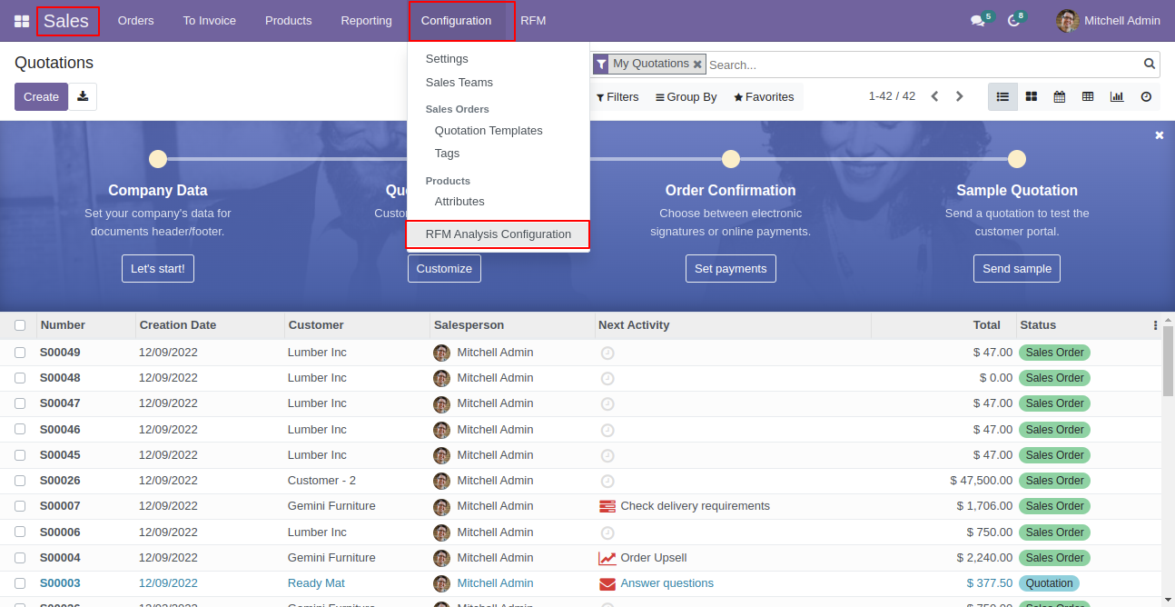Screen dimensions: 1175x607
Task: Click the vertical scrollbar of the list
Action: tap(1168, 363)
